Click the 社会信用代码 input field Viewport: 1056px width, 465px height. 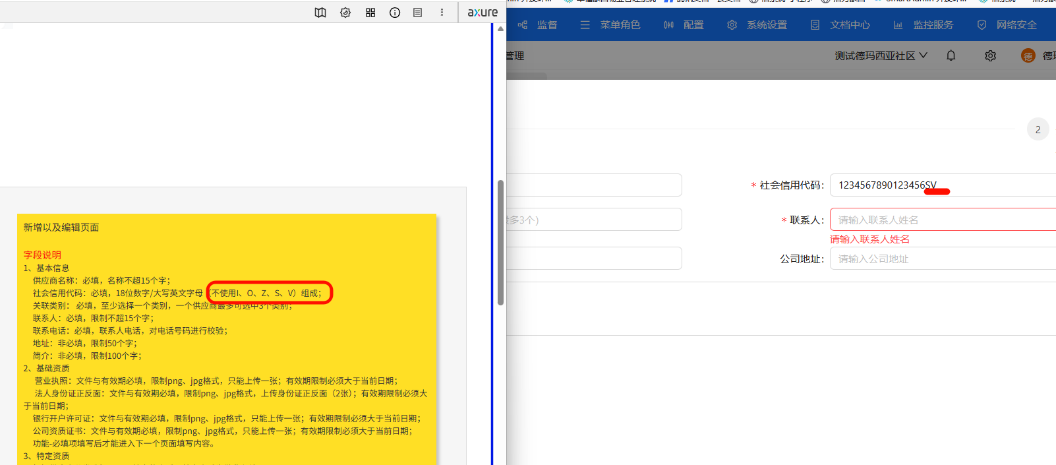(x=943, y=185)
